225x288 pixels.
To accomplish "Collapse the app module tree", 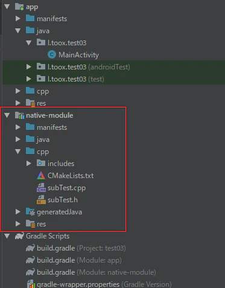I will [7, 7].
